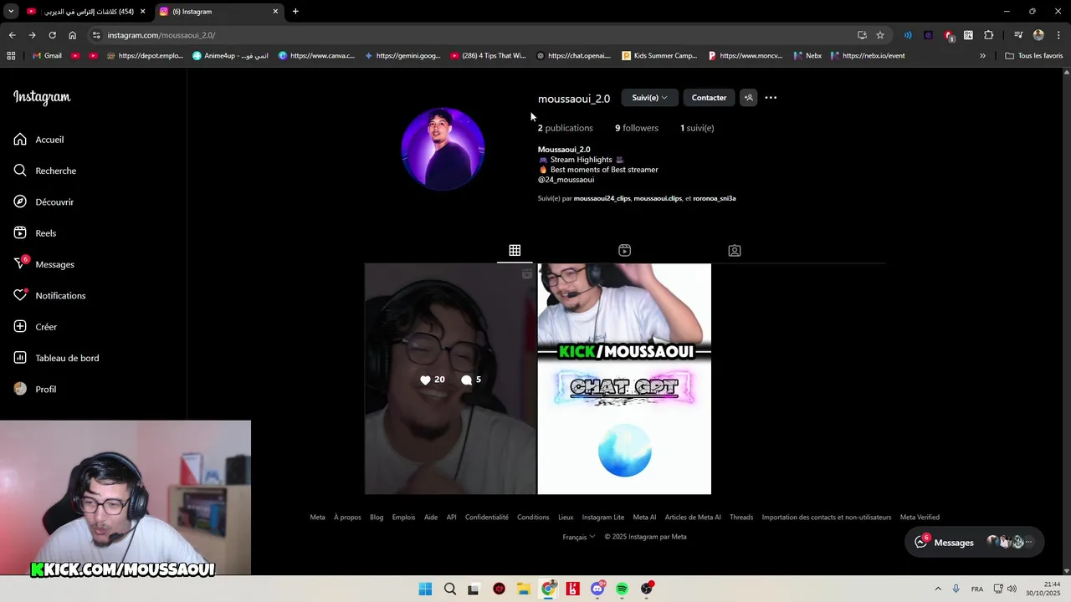1071x602 pixels.
Task: Open the Kids Summer Camp bookmark
Action: coord(659,56)
